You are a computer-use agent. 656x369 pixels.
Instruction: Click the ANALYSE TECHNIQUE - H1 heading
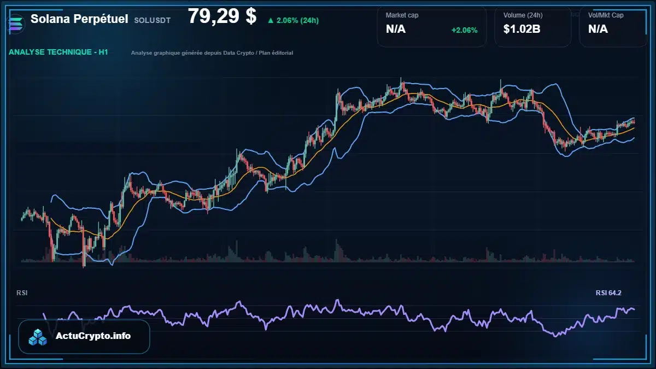[58, 52]
